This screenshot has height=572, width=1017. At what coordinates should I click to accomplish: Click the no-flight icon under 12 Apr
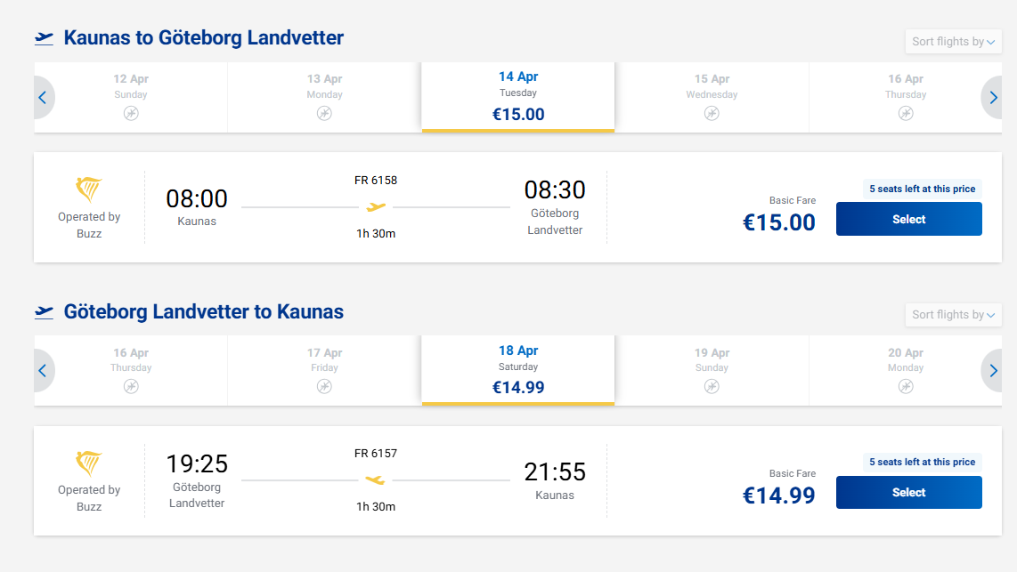click(131, 113)
